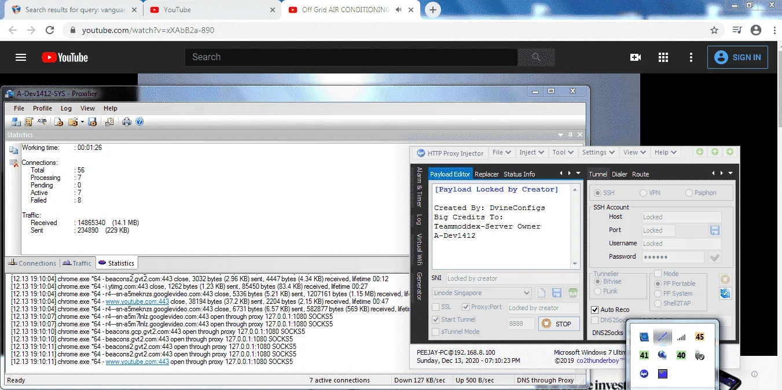Click the floppy save icon beside Linode Singapore
The image size is (782, 390).
click(557, 293)
